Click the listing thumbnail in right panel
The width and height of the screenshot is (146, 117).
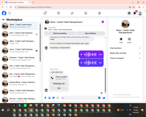point(125,24)
